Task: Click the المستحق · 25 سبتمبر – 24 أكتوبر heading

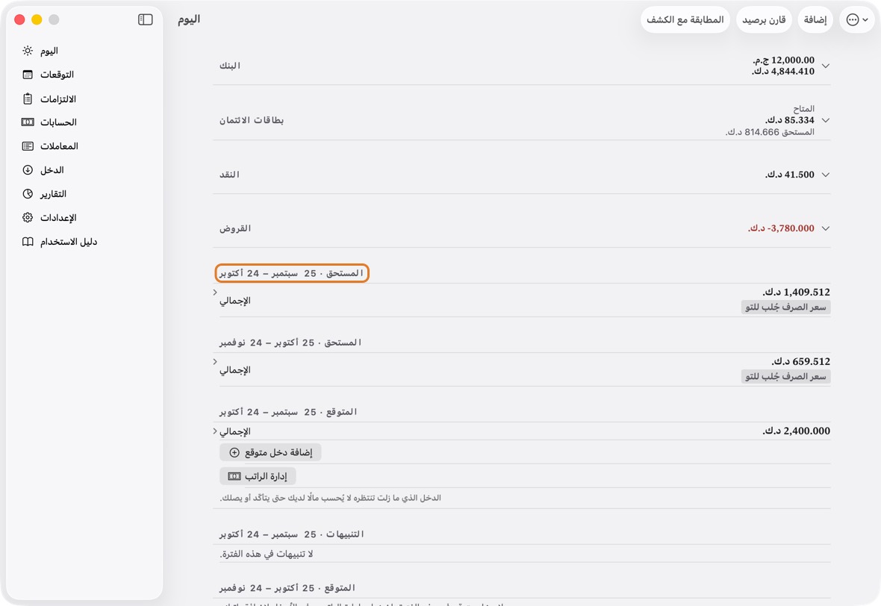Action: [x=292, y=273]
